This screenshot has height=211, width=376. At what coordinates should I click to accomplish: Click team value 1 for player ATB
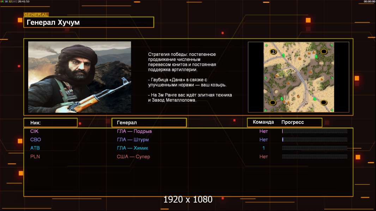point(263,148)
